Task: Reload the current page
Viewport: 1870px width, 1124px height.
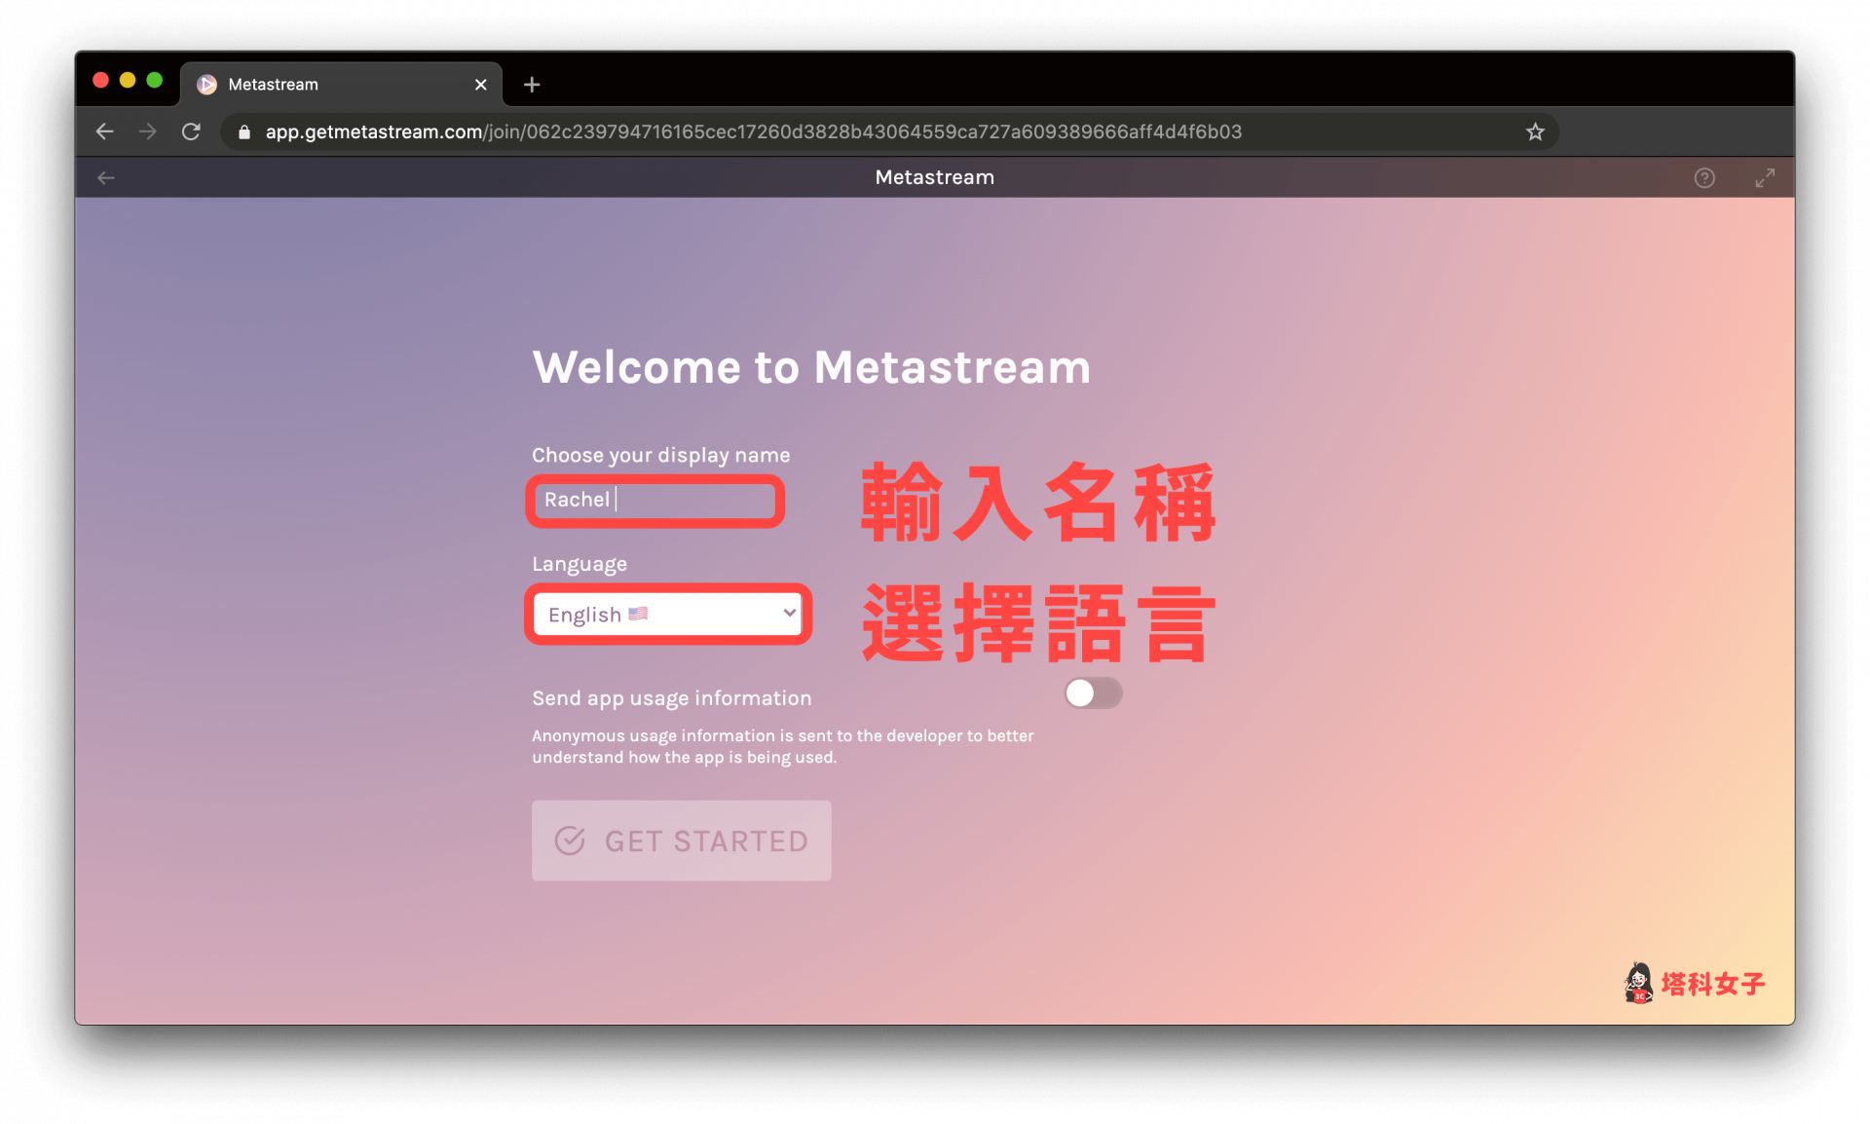Action: click(x=191, y=131)
